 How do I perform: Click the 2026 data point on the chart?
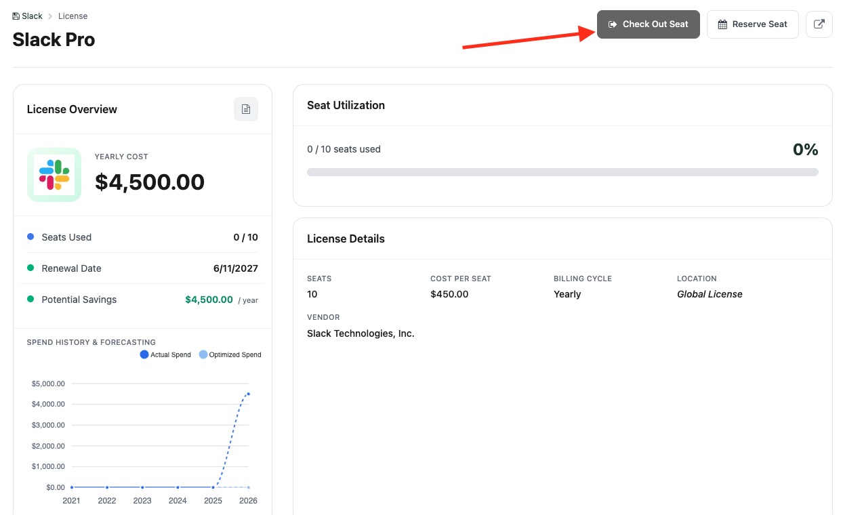click(x=249, y=394)
